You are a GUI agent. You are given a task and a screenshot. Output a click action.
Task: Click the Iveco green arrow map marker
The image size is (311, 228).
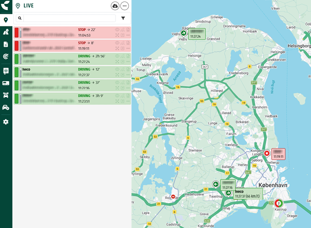tap(228, 193)
